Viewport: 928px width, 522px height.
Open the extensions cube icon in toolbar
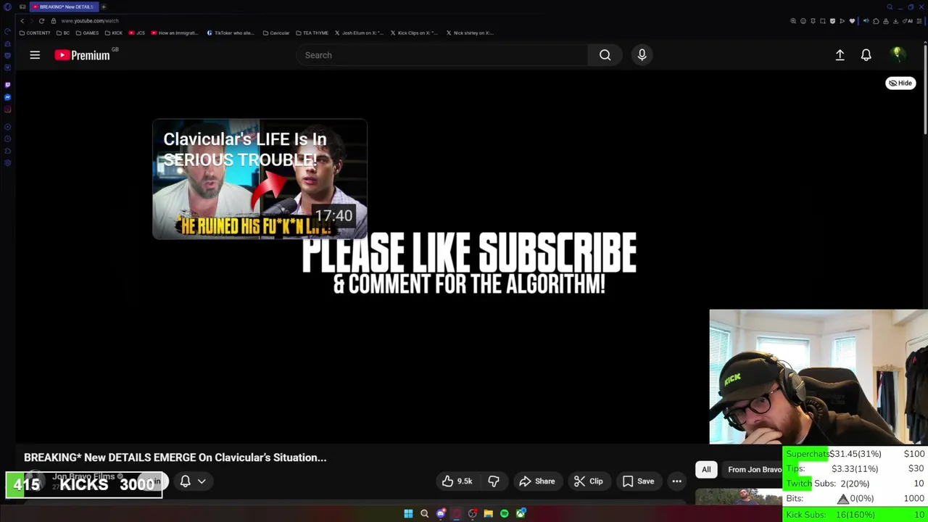click(x=876, y=21)
